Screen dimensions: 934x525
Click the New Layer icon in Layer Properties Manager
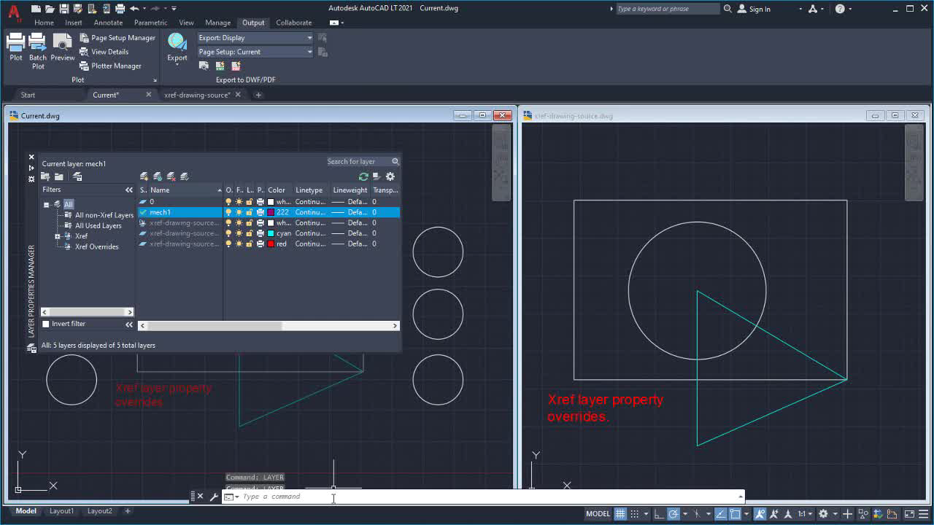[x=144, y=176]
